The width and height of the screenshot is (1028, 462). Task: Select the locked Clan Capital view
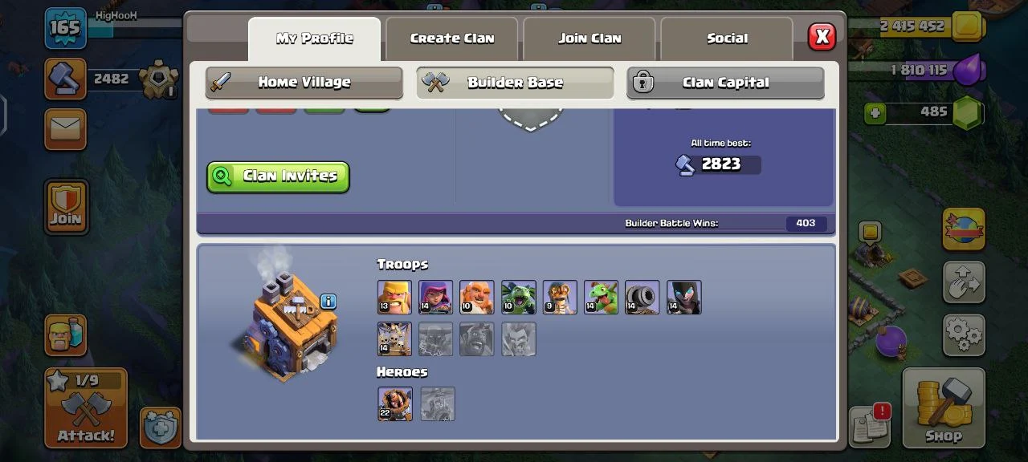point(725,83)
